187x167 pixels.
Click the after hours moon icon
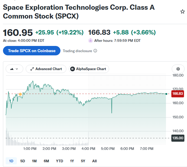coord(90,41)
